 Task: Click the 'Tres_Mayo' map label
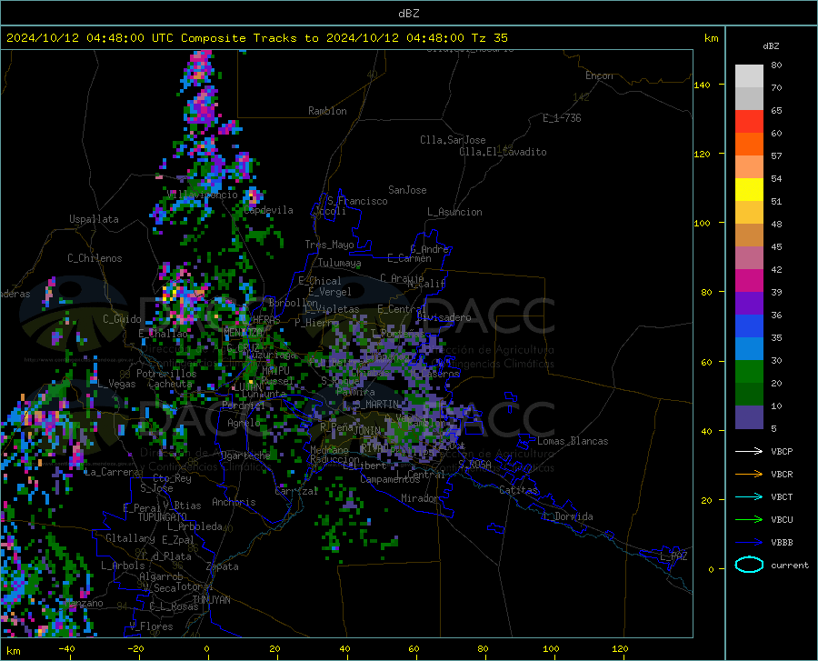coord(329,245)
